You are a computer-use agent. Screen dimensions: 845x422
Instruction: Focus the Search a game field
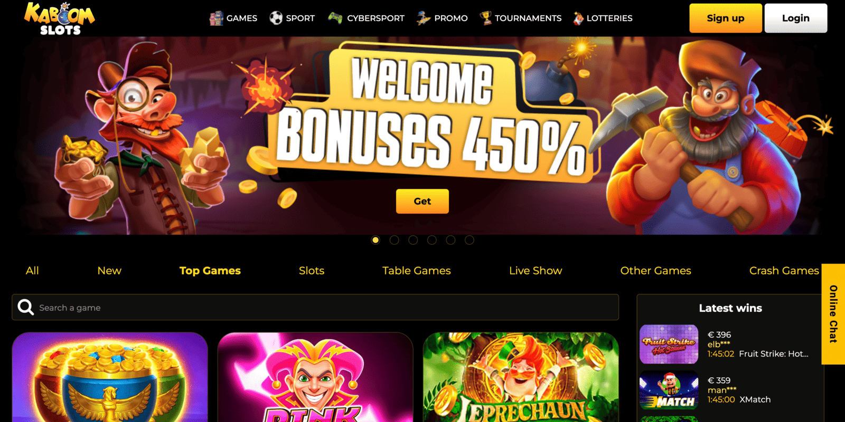coord(315,307)
